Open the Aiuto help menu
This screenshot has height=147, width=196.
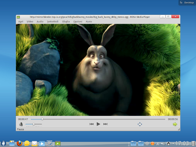[89, 22]
